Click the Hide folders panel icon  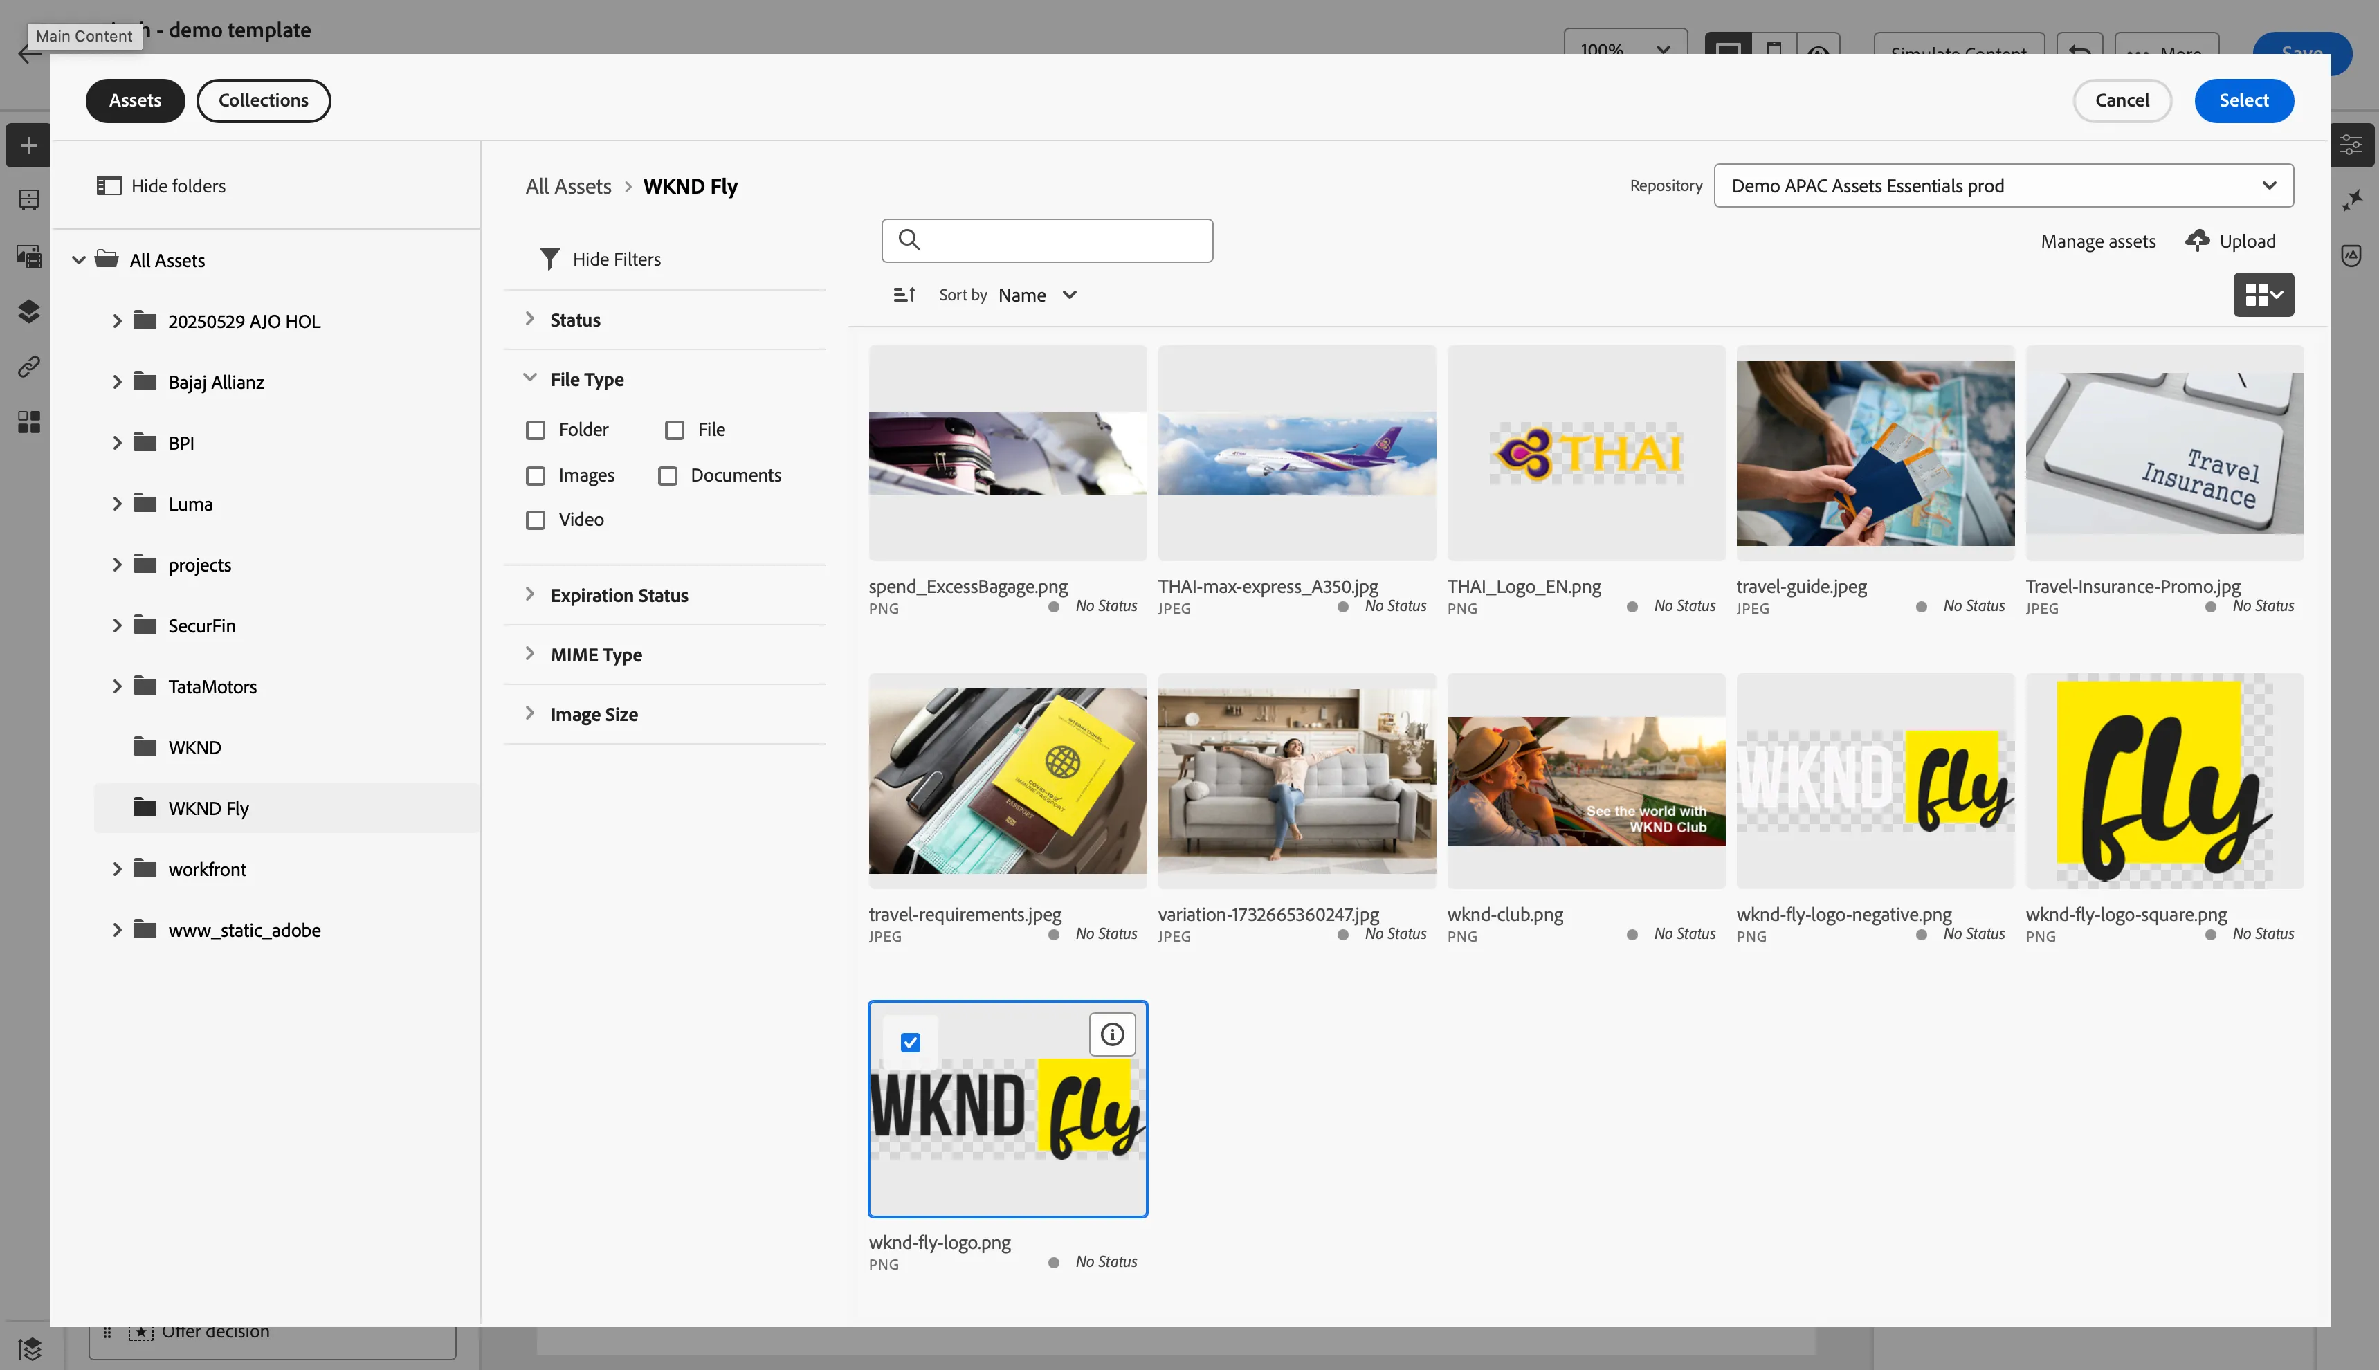pos(109,185)
